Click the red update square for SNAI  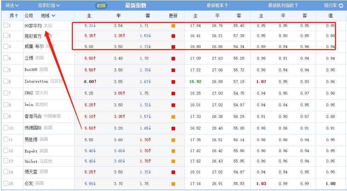[173, 94]
